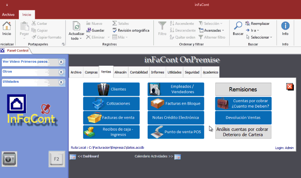The height and width of the screenshot is (178, 301).
Task: Open Portapapeles dialog launcher
Action: pos(63,44)
